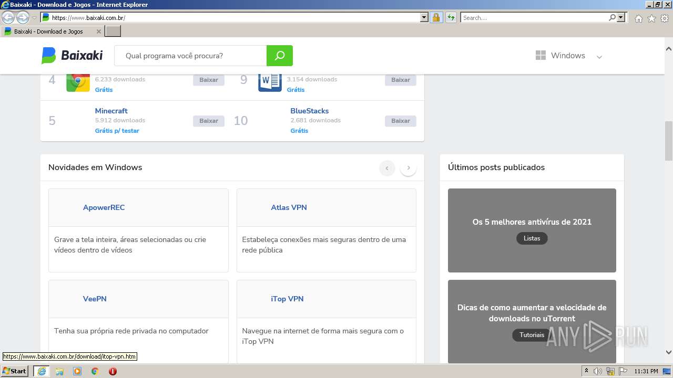The image size is (673, 378).
Task: Click the Tutoriais tag button
Action: tap(532, 335)
